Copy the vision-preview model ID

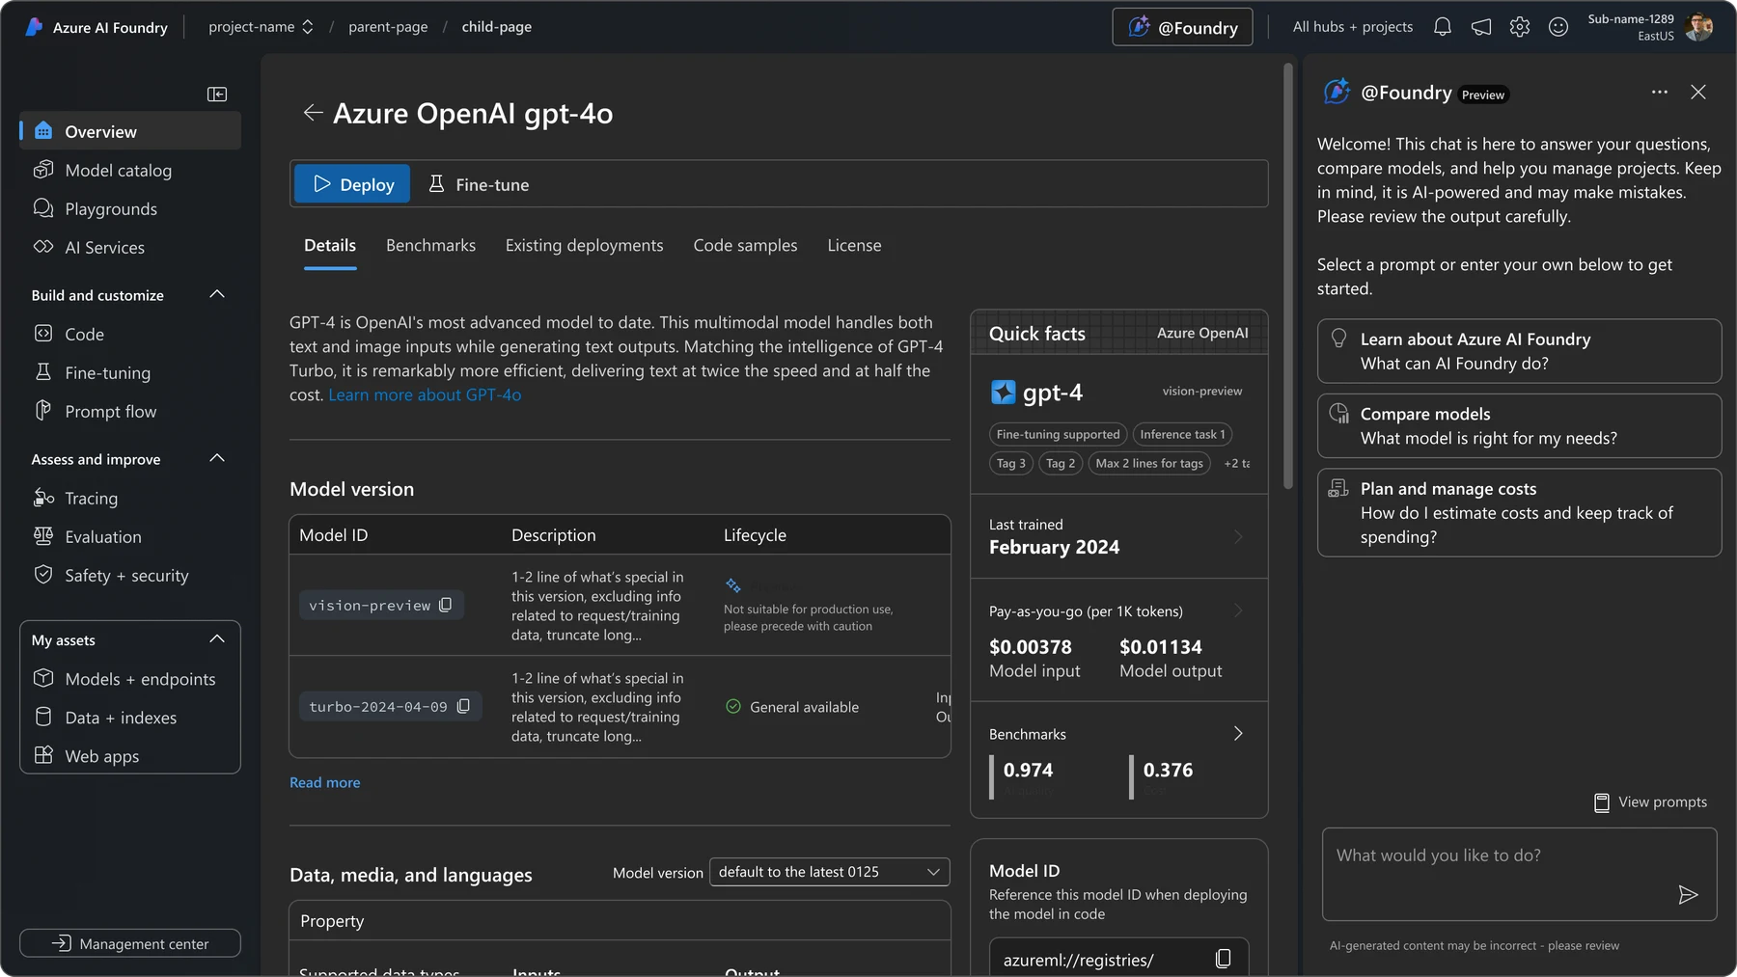(446, 605)
